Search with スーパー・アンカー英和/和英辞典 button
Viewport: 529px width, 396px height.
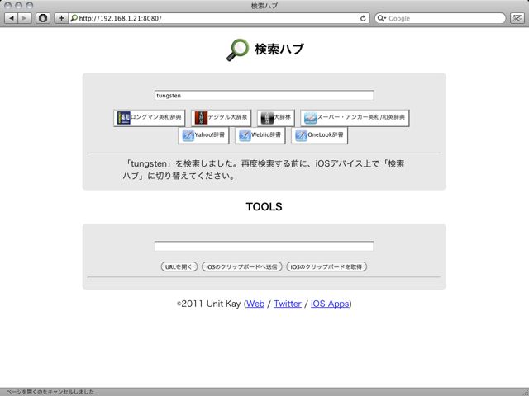point(355,117)
